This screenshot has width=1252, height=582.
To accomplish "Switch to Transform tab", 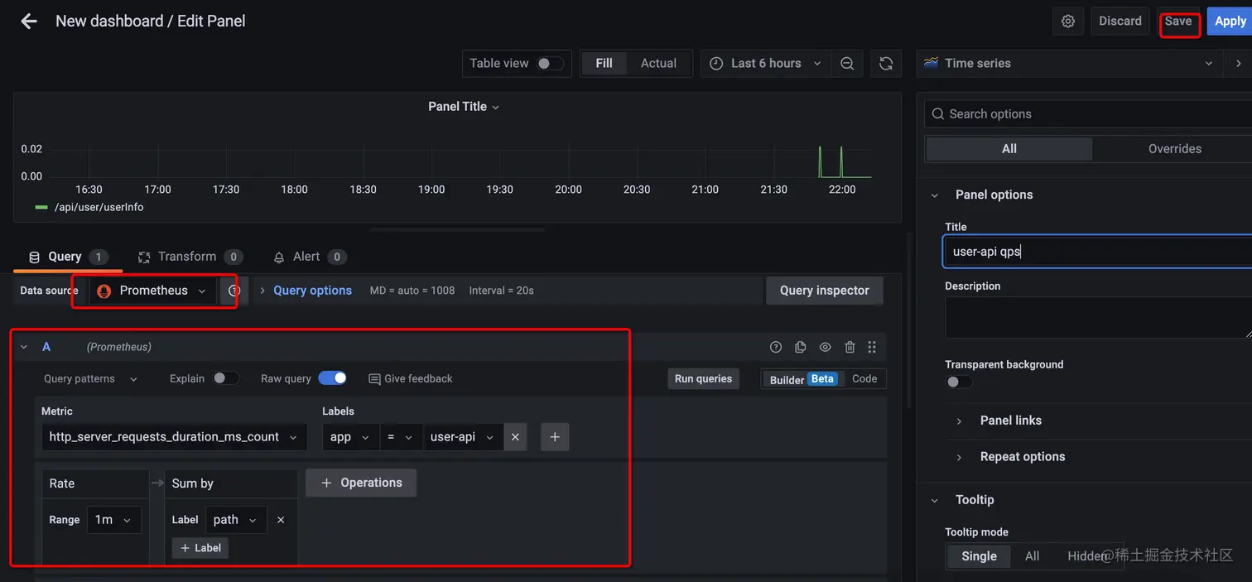I will (190, 257).
